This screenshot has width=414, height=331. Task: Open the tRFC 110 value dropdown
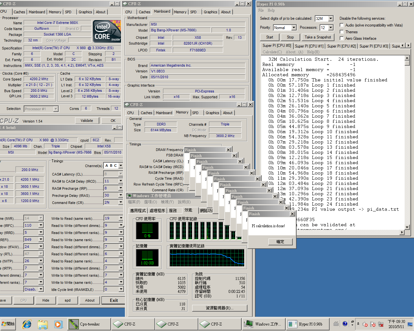(41, 225)
